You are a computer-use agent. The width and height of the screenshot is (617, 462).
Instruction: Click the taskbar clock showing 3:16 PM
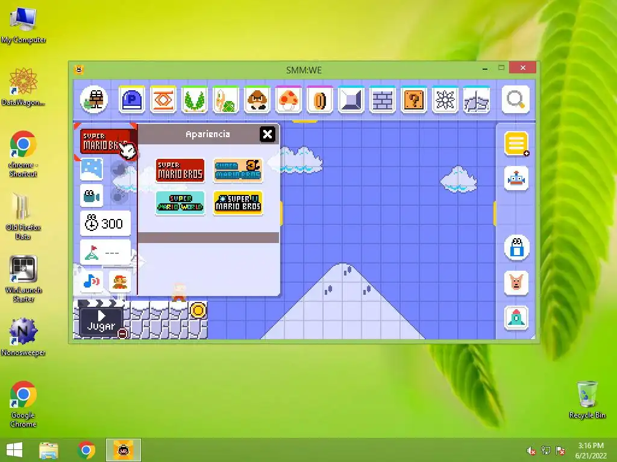pyautogui.click(x=590, y=451)
